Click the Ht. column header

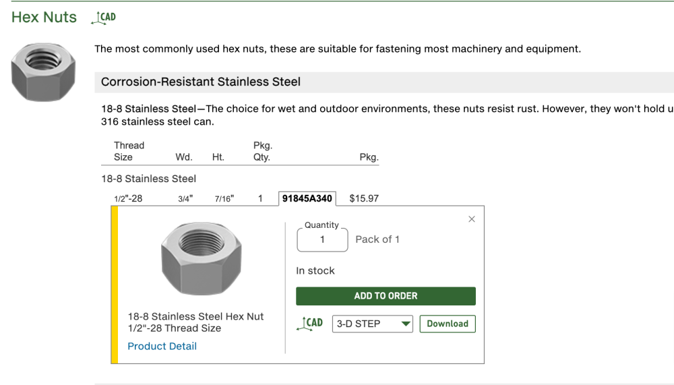tap(218, 157)
